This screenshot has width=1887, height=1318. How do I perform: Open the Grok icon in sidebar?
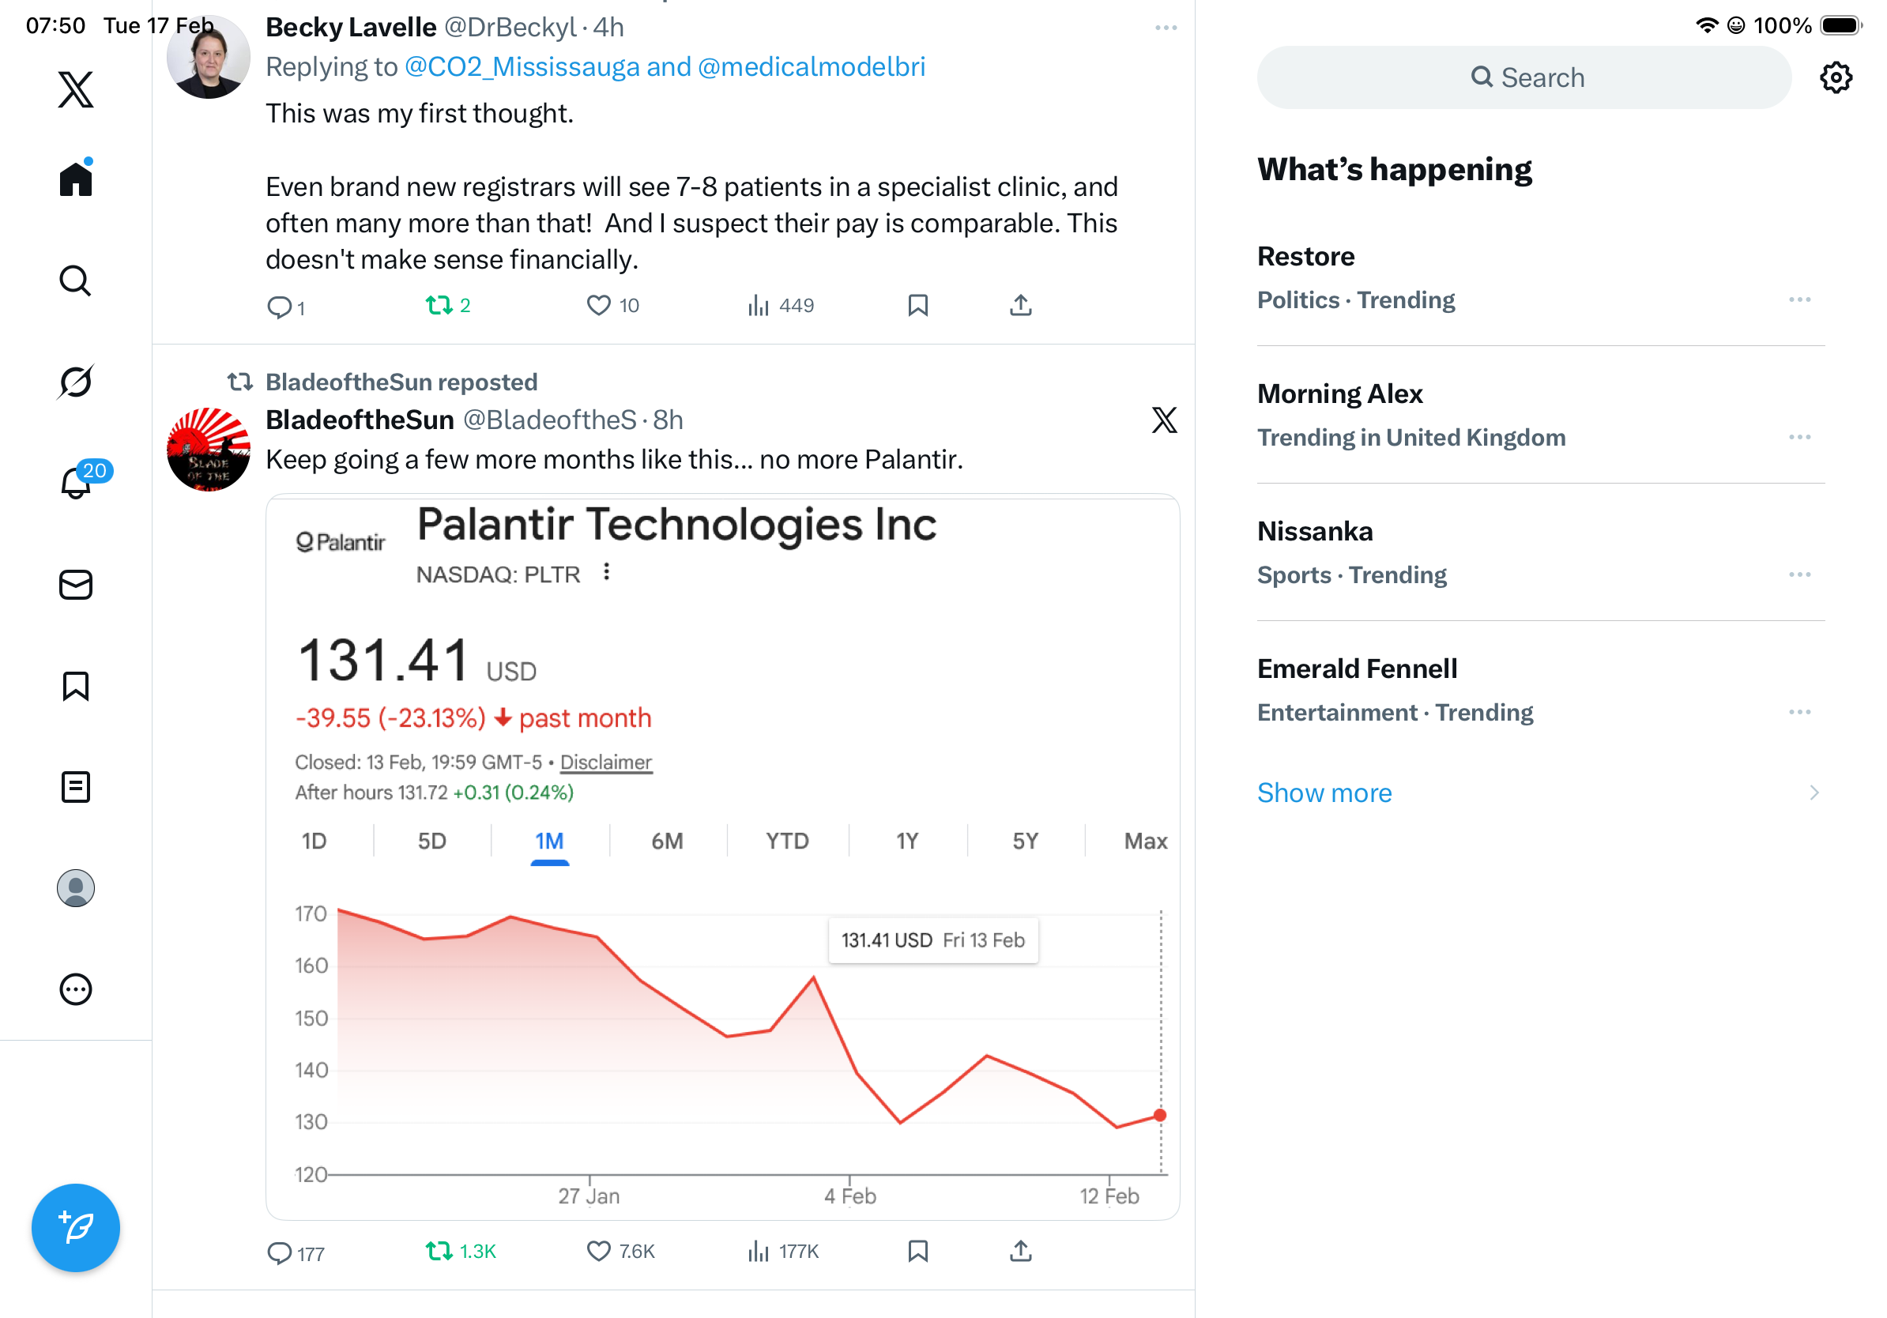(76, 382)
